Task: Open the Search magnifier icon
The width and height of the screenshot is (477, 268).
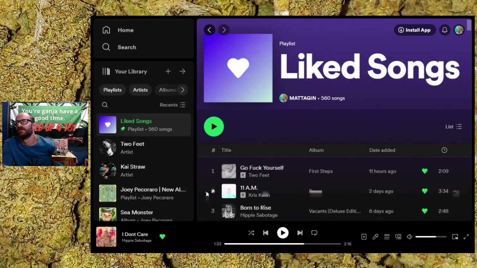Action: (x=106, y=47)
